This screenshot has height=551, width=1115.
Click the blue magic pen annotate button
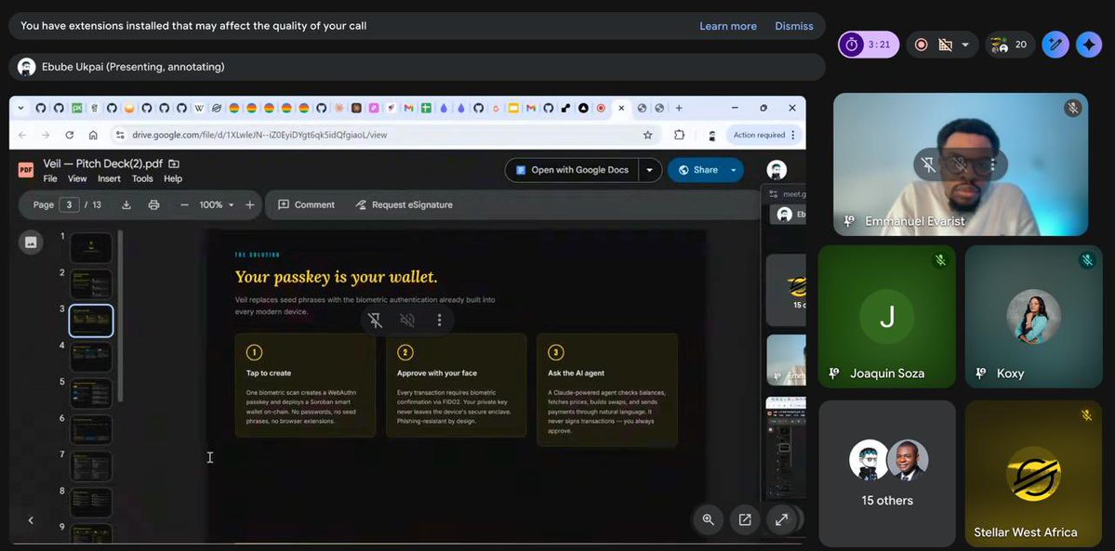click(1055, 45)
